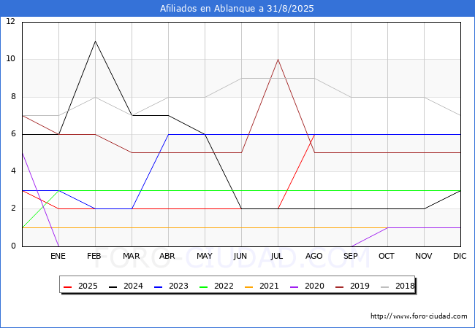The image size is (475, 328).
Task: Click the 2019 peak point at JUL
Action: point(278,60)
